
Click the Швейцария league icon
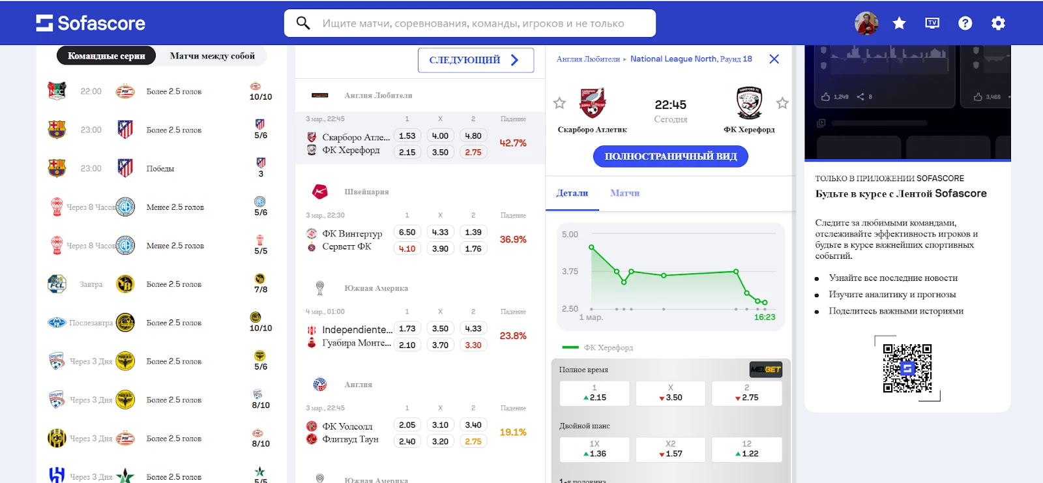point(319,192)
